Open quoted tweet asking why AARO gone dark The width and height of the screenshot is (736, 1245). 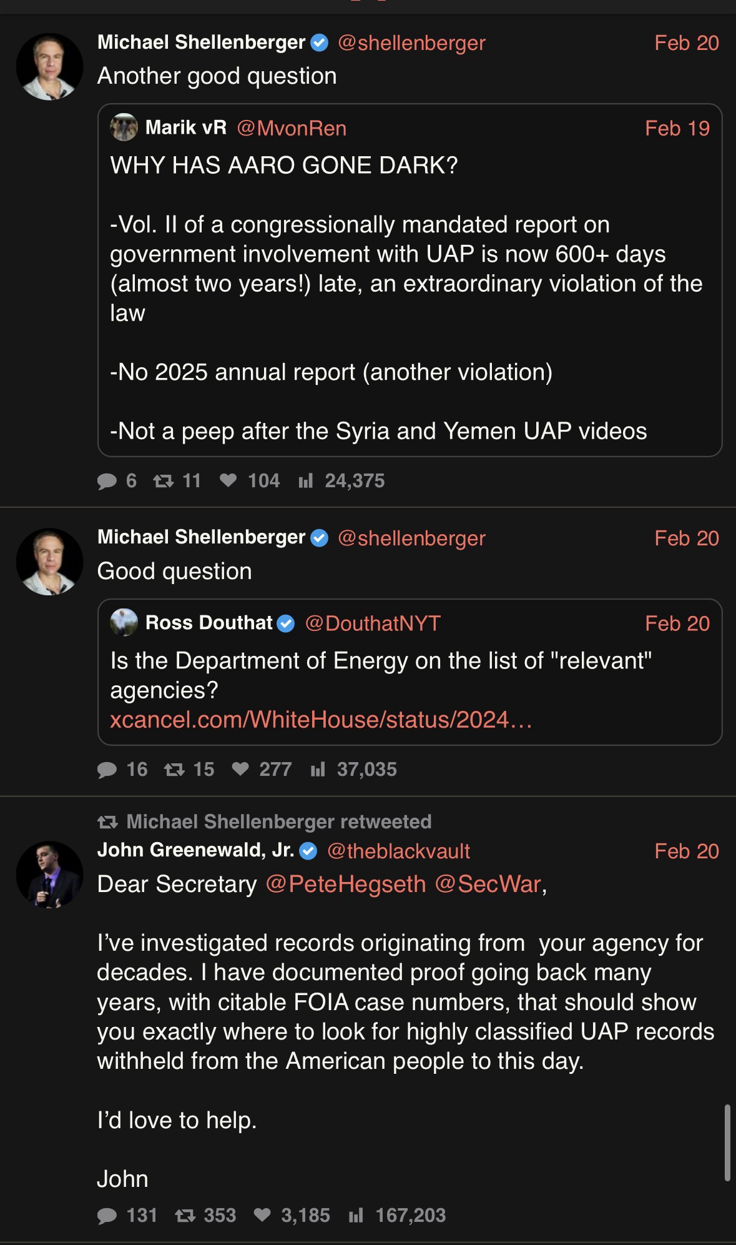pyautogui.click(x=409, y=281)
